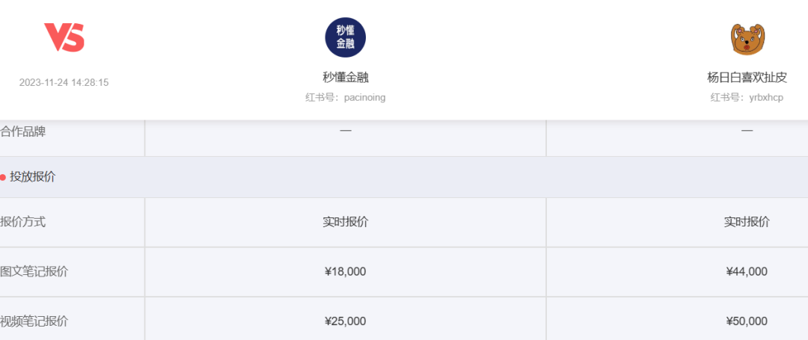Click the red dot beside 投放报价

pyautogui.click(x=3, y=177)
